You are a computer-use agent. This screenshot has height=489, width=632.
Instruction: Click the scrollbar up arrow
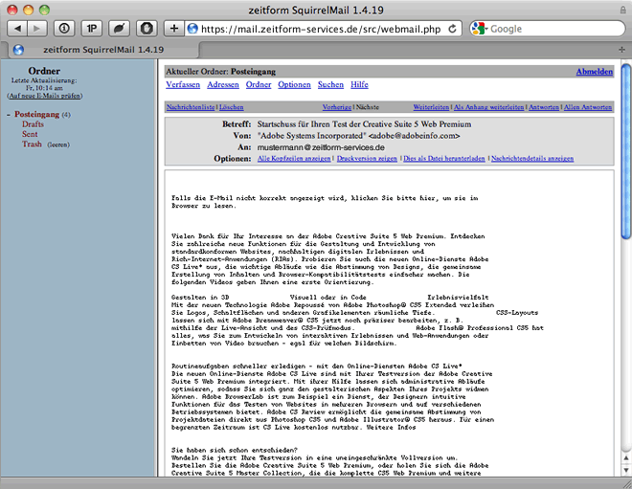click(626, 458)
